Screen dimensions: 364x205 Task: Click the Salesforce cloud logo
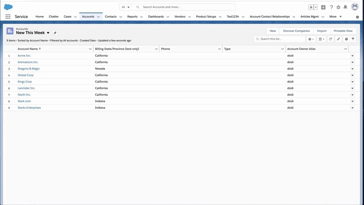[x=8, y=7]
